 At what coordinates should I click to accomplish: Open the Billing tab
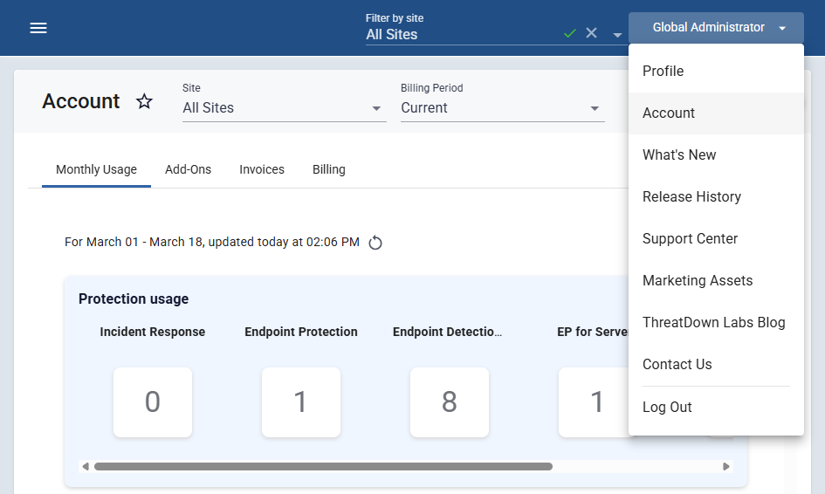(x=329, y=169)
